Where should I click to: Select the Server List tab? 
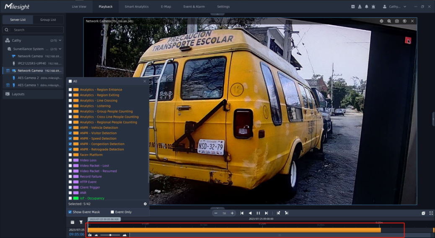click(x=18, y=20)
